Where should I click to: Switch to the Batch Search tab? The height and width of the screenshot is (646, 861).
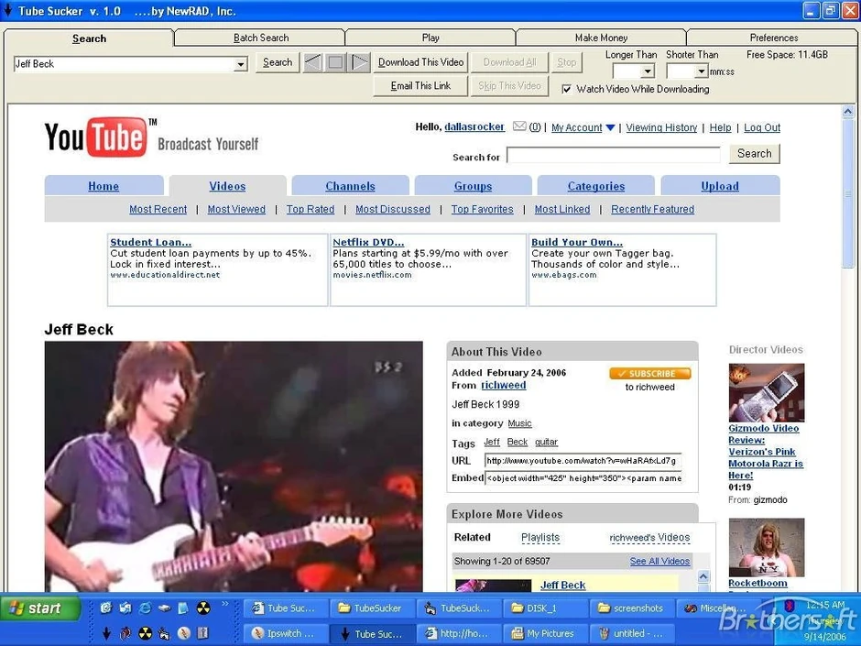point(260,38)
